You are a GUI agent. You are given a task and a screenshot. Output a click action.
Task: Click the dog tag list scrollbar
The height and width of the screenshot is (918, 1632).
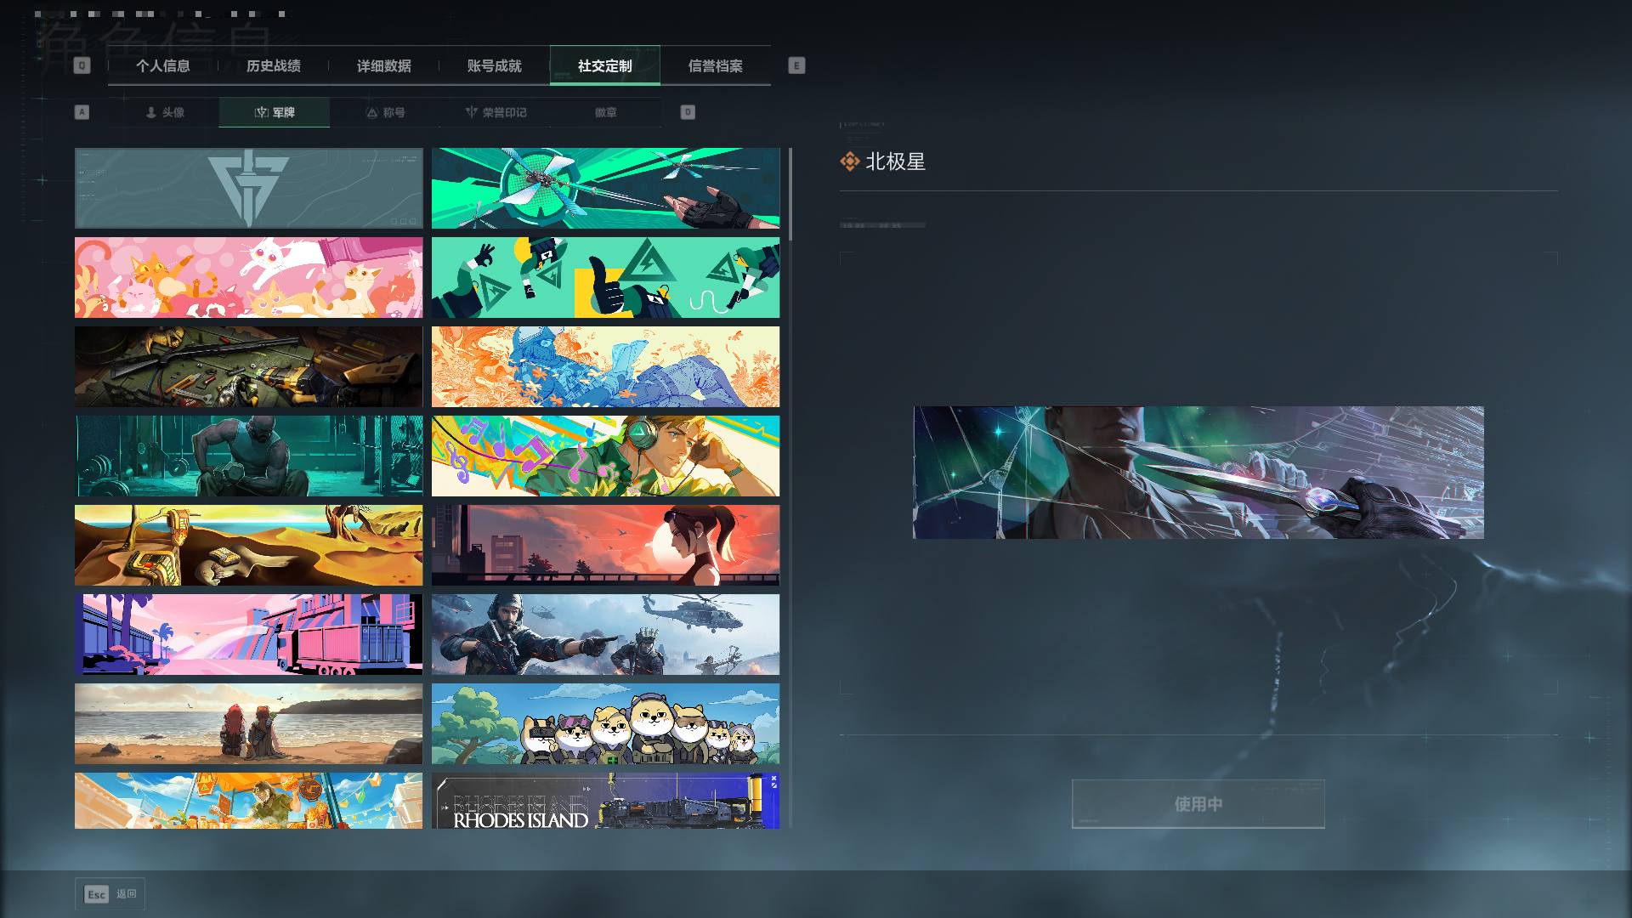790,194
